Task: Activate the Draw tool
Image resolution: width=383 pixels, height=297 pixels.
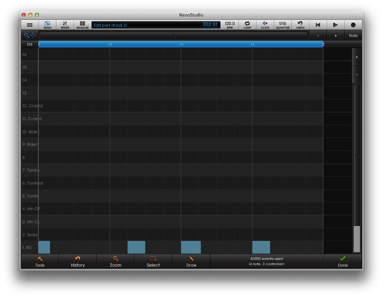Action: click(191, 262)
